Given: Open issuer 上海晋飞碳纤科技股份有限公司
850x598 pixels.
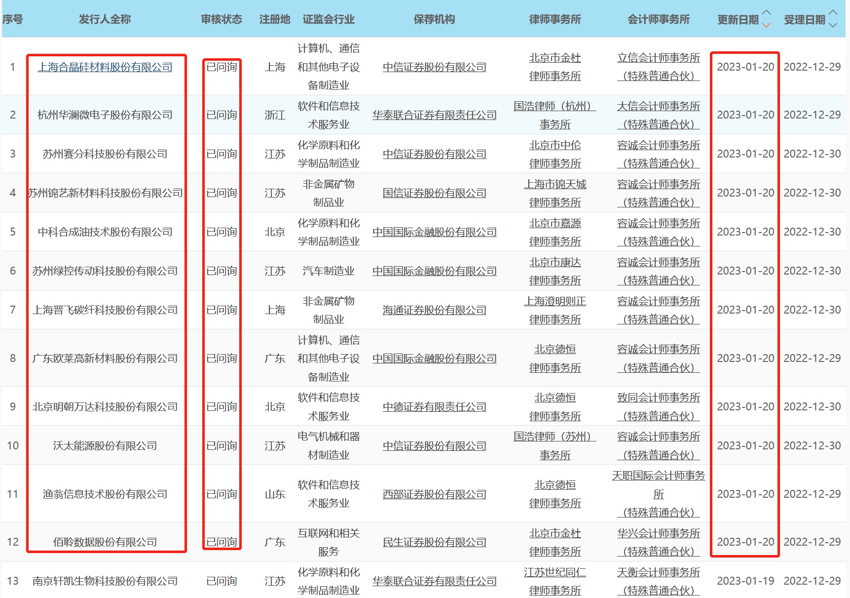Looking at the screenshot, I should coord(105,310).
